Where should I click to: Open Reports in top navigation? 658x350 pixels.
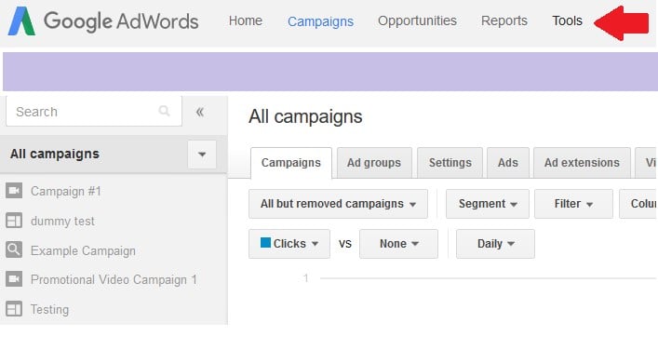click(504, 20)
